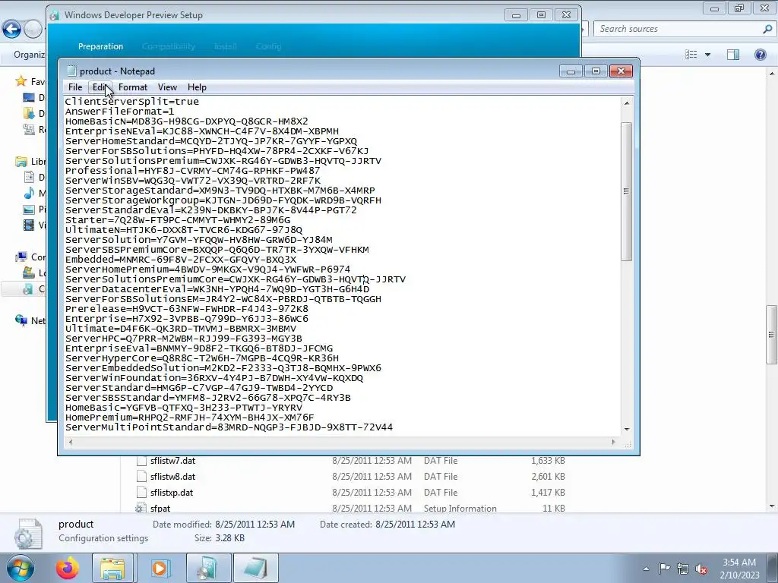Click the Size 3.28 KB details value
The image size is (778, 583).
(x=229, y=538)
